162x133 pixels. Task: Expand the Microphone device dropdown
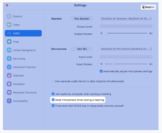[x=126, y=49]
